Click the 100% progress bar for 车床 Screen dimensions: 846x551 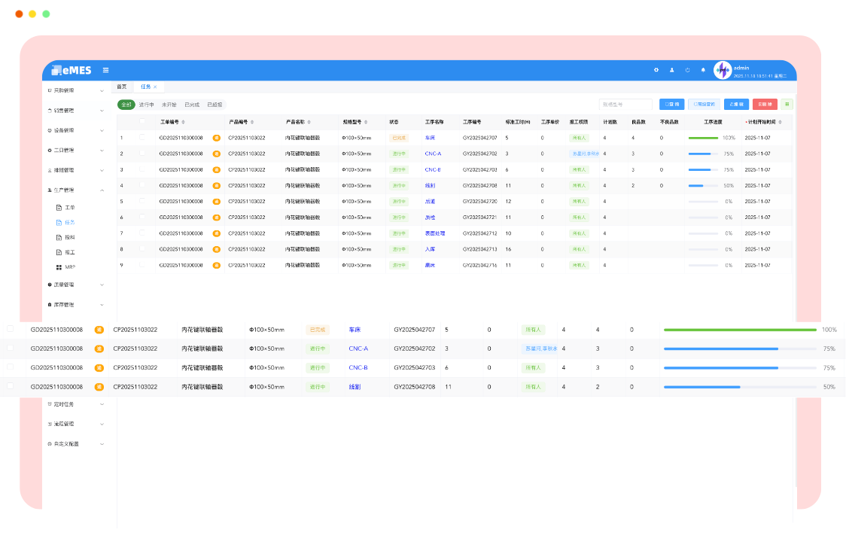703,138
